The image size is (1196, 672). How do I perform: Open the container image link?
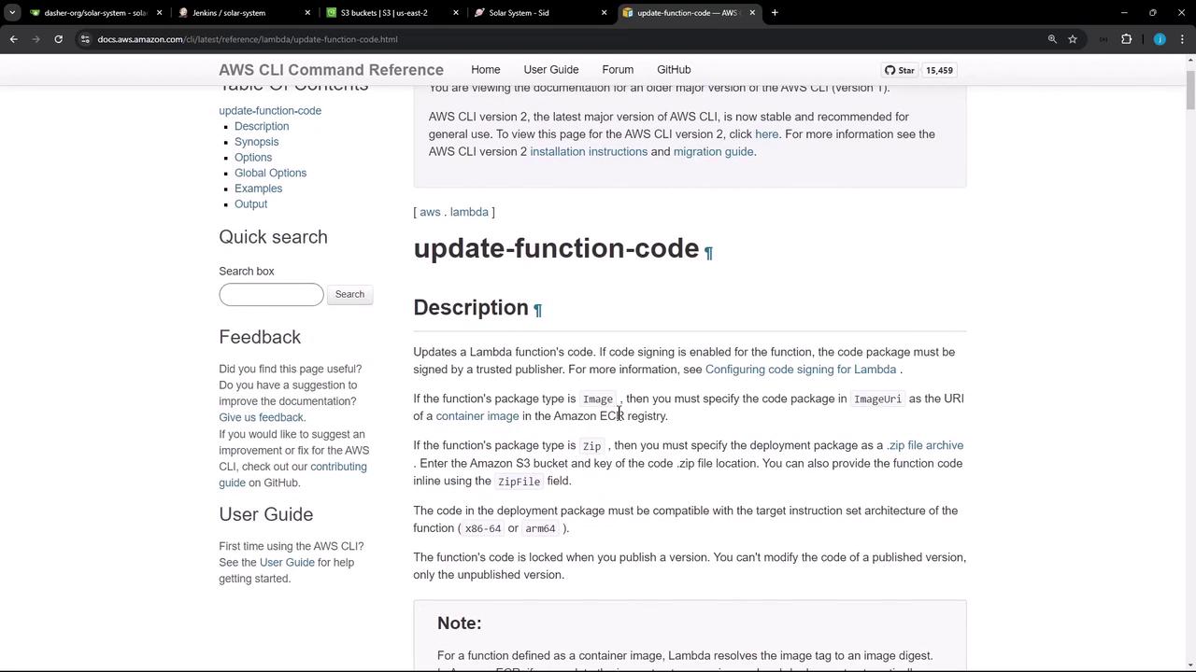477,416
